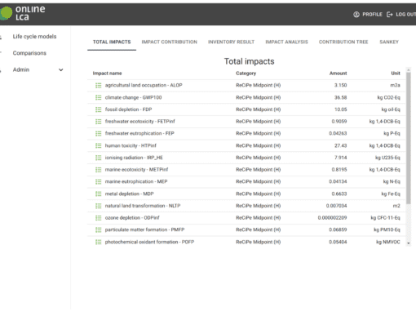Switch to Impact Contribution tab
Screen dimensions: 416x312
[169, 42]
